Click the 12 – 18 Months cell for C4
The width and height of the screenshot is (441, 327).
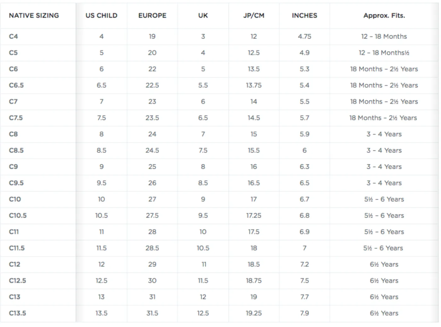point(384,36)
